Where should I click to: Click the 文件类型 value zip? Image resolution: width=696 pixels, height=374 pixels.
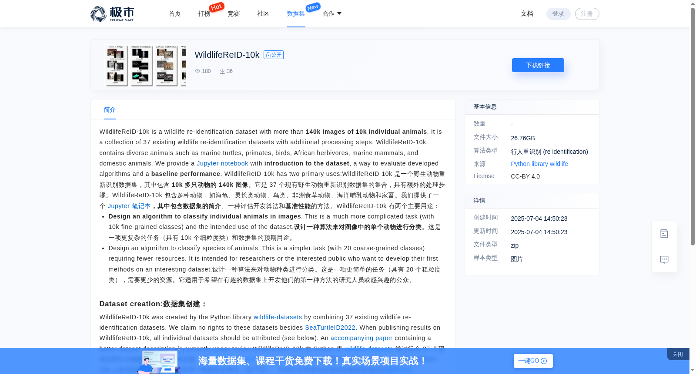pos(515,245)
